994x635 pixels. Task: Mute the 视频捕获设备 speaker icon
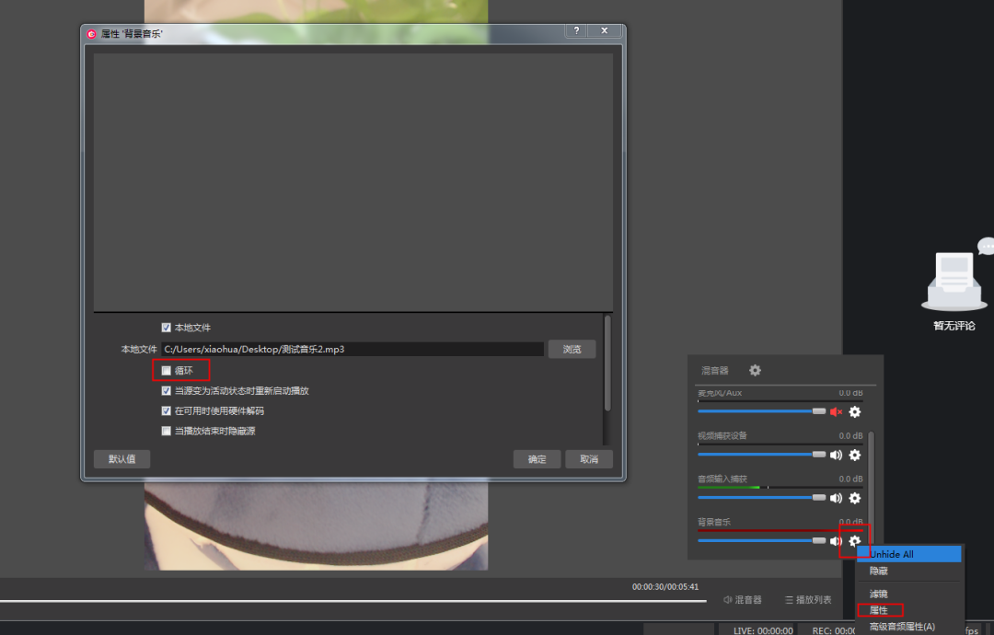tap(836, 455)
